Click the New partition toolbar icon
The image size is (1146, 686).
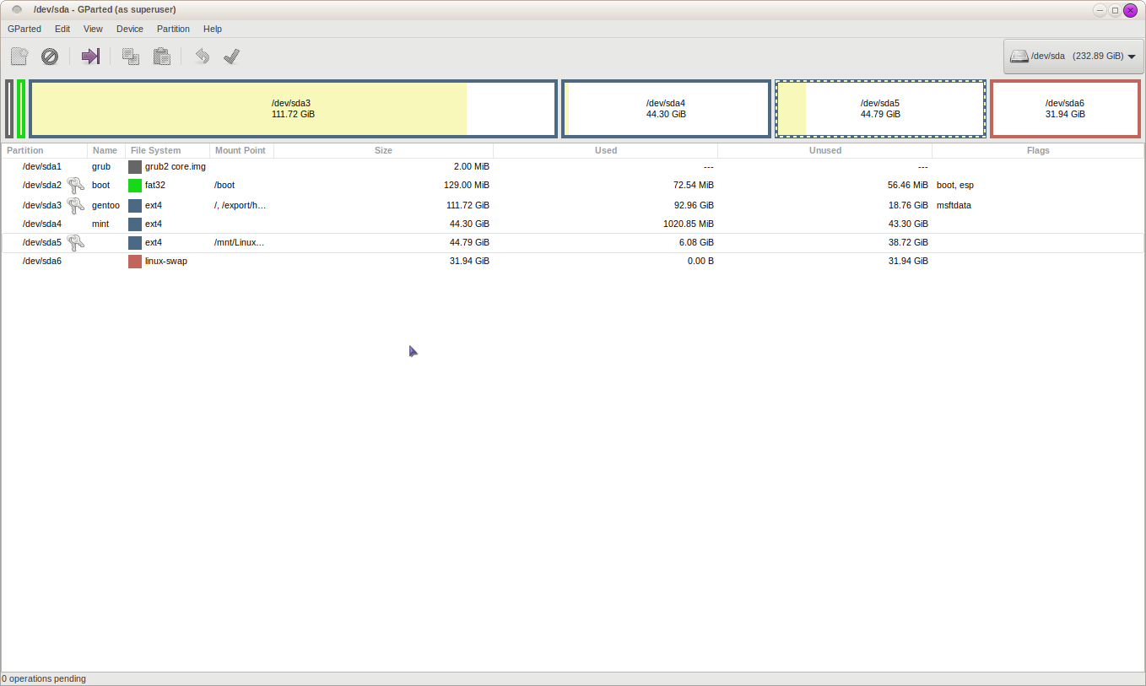19,57
